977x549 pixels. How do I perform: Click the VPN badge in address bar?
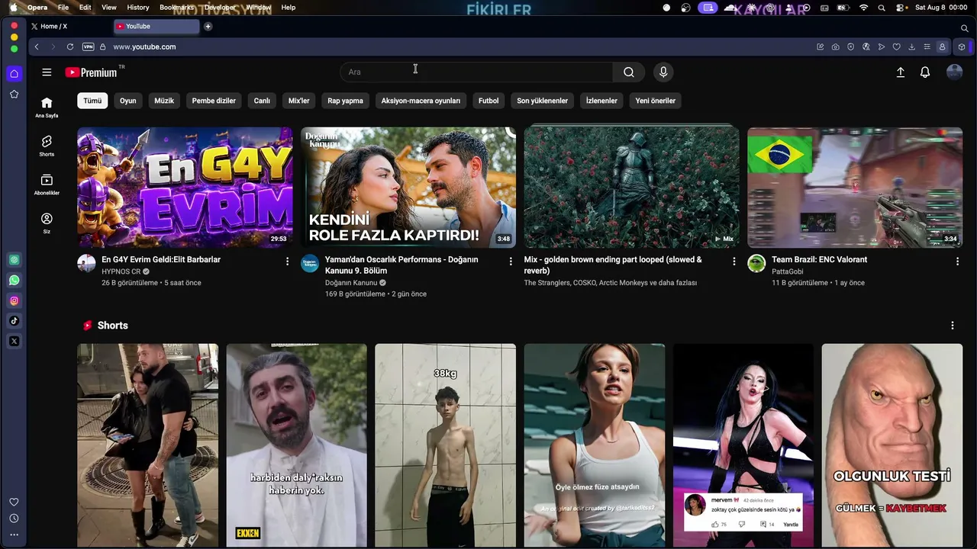(x=88, y=47)
